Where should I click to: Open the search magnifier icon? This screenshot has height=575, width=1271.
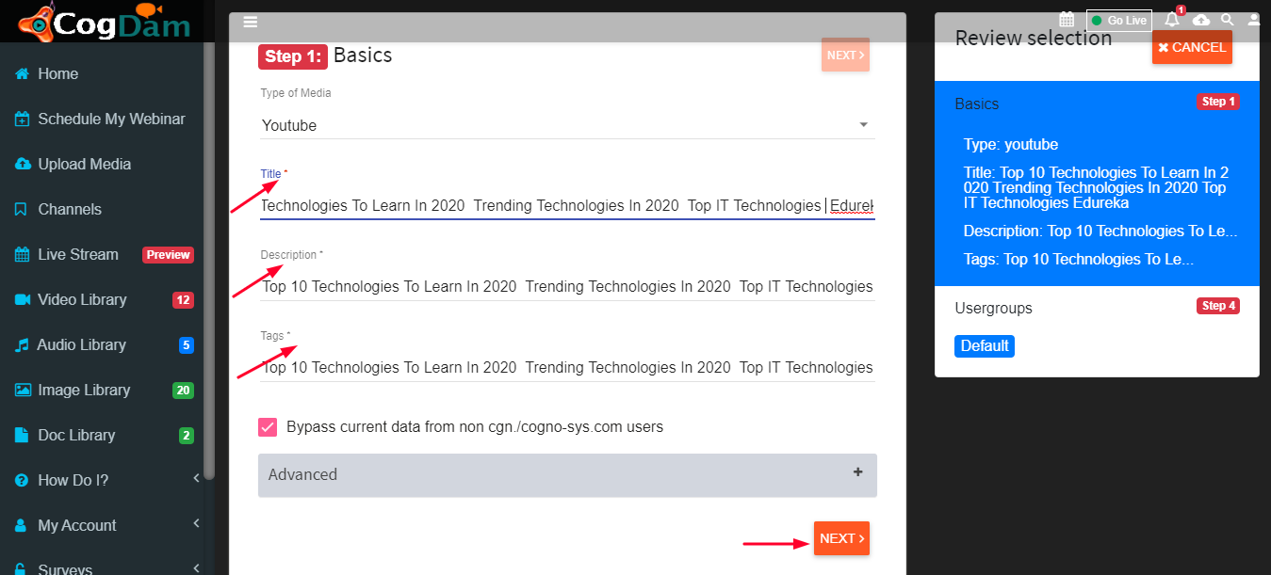tap(1228, 20)
